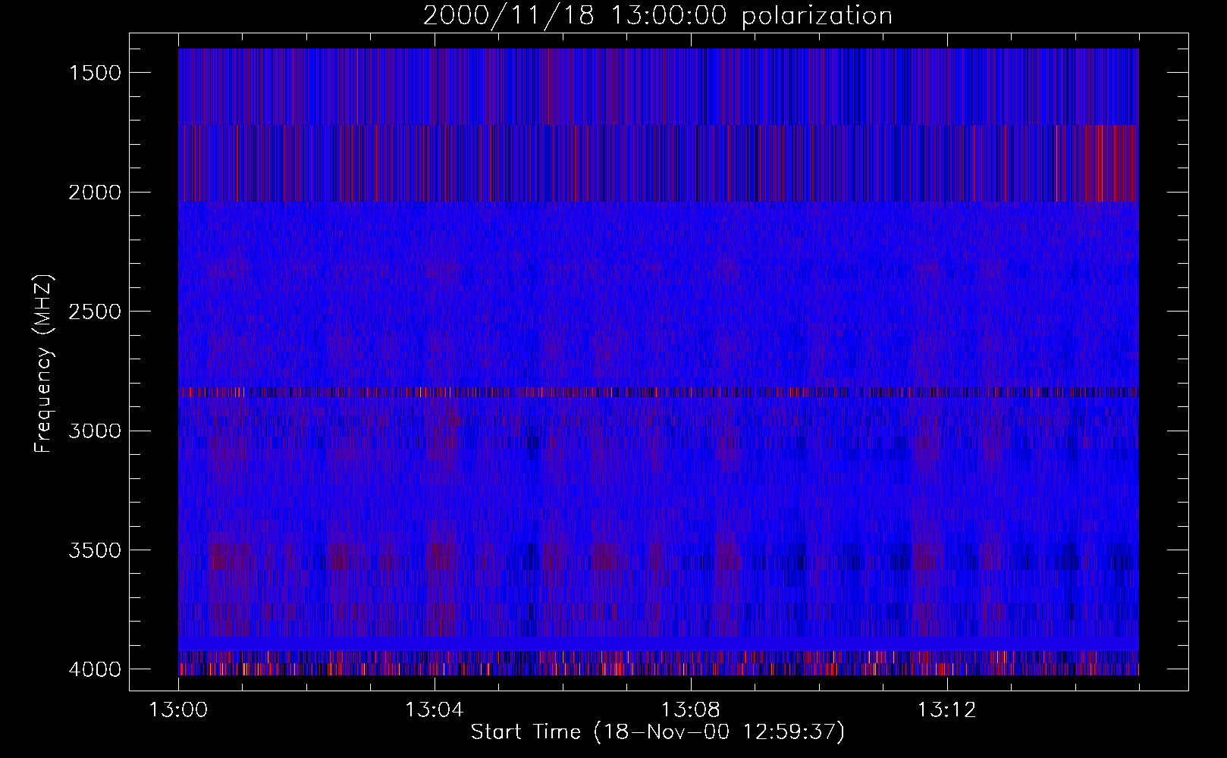Click the 13:04 time tick label
Image resolution: width=1227 pixels, height=758 pixels.
click(434, 710)
